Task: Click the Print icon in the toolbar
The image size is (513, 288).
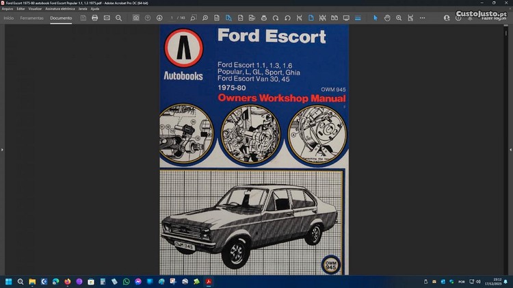Action: click(95, 18)
